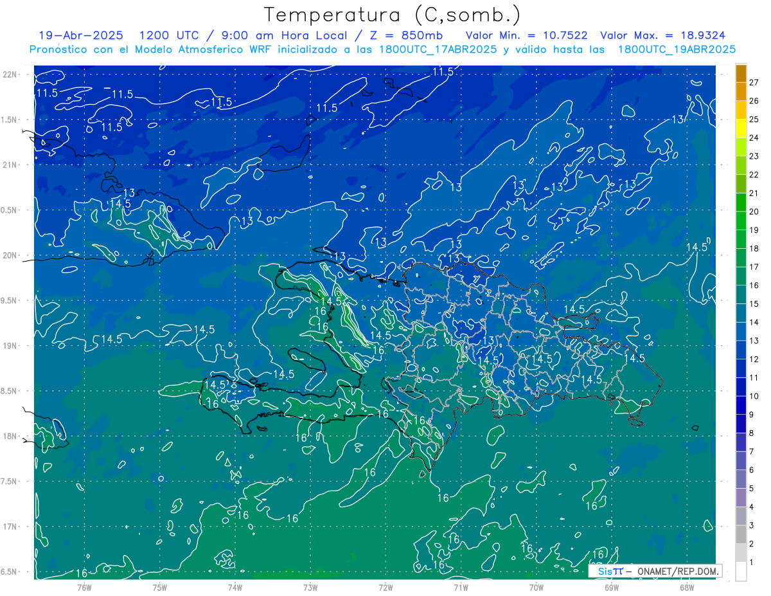771x596 pixels.
Task: Click the "20N" latitude axis label
Action: pos(9,255)
